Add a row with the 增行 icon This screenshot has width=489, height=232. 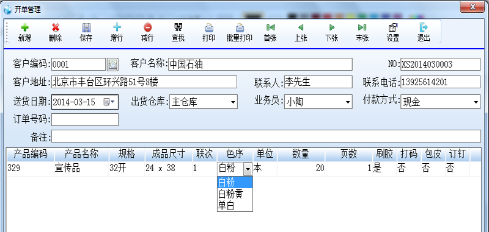coord(117,28)
